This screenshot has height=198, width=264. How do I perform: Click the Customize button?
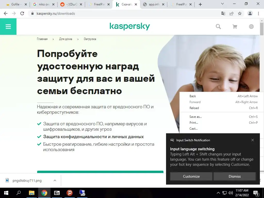[191, 176]
